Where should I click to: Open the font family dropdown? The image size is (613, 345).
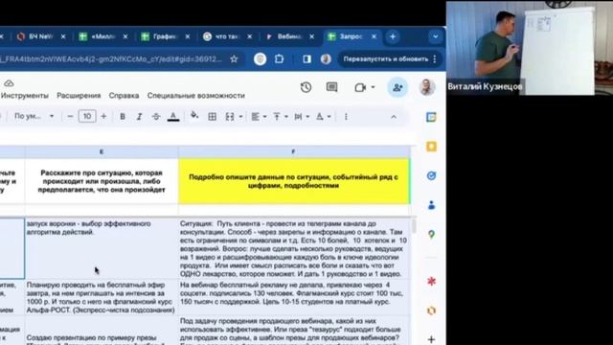click(x=34, y=117)
